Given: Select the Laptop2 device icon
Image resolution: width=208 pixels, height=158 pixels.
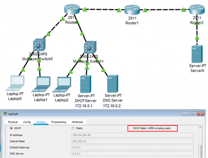Looking at the screenshot, I should (62, 85).
